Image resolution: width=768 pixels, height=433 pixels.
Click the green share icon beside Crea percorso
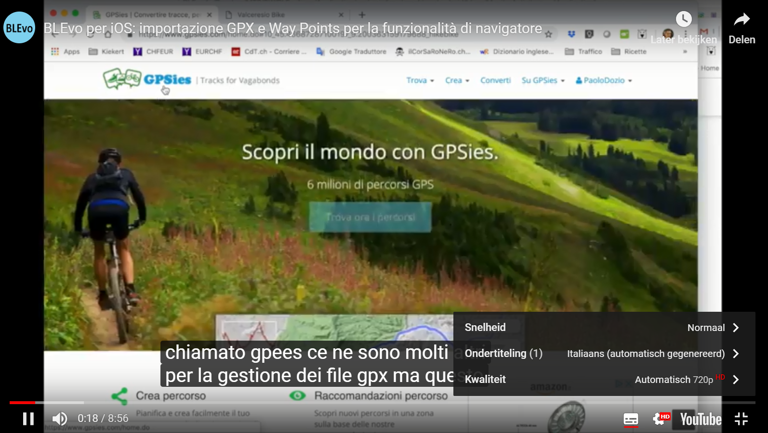click(x=119, y=396)
